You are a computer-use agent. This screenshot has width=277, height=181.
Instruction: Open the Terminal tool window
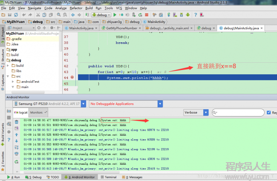coord(109,177)
